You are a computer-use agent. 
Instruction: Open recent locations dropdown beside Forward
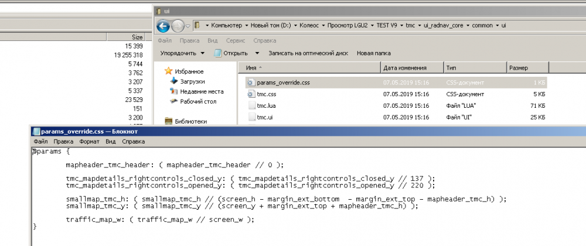pyautogui.click(x=188, y=26)
